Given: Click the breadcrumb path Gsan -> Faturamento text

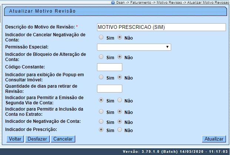Looking at the screenshot, I should 133,3.
